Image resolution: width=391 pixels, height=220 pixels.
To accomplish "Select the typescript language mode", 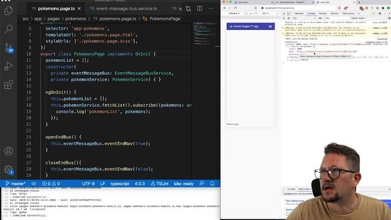I will (120, 183).
